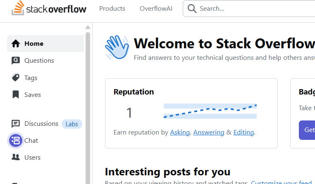Click the Stack Overflow logo

coord(49,9)
